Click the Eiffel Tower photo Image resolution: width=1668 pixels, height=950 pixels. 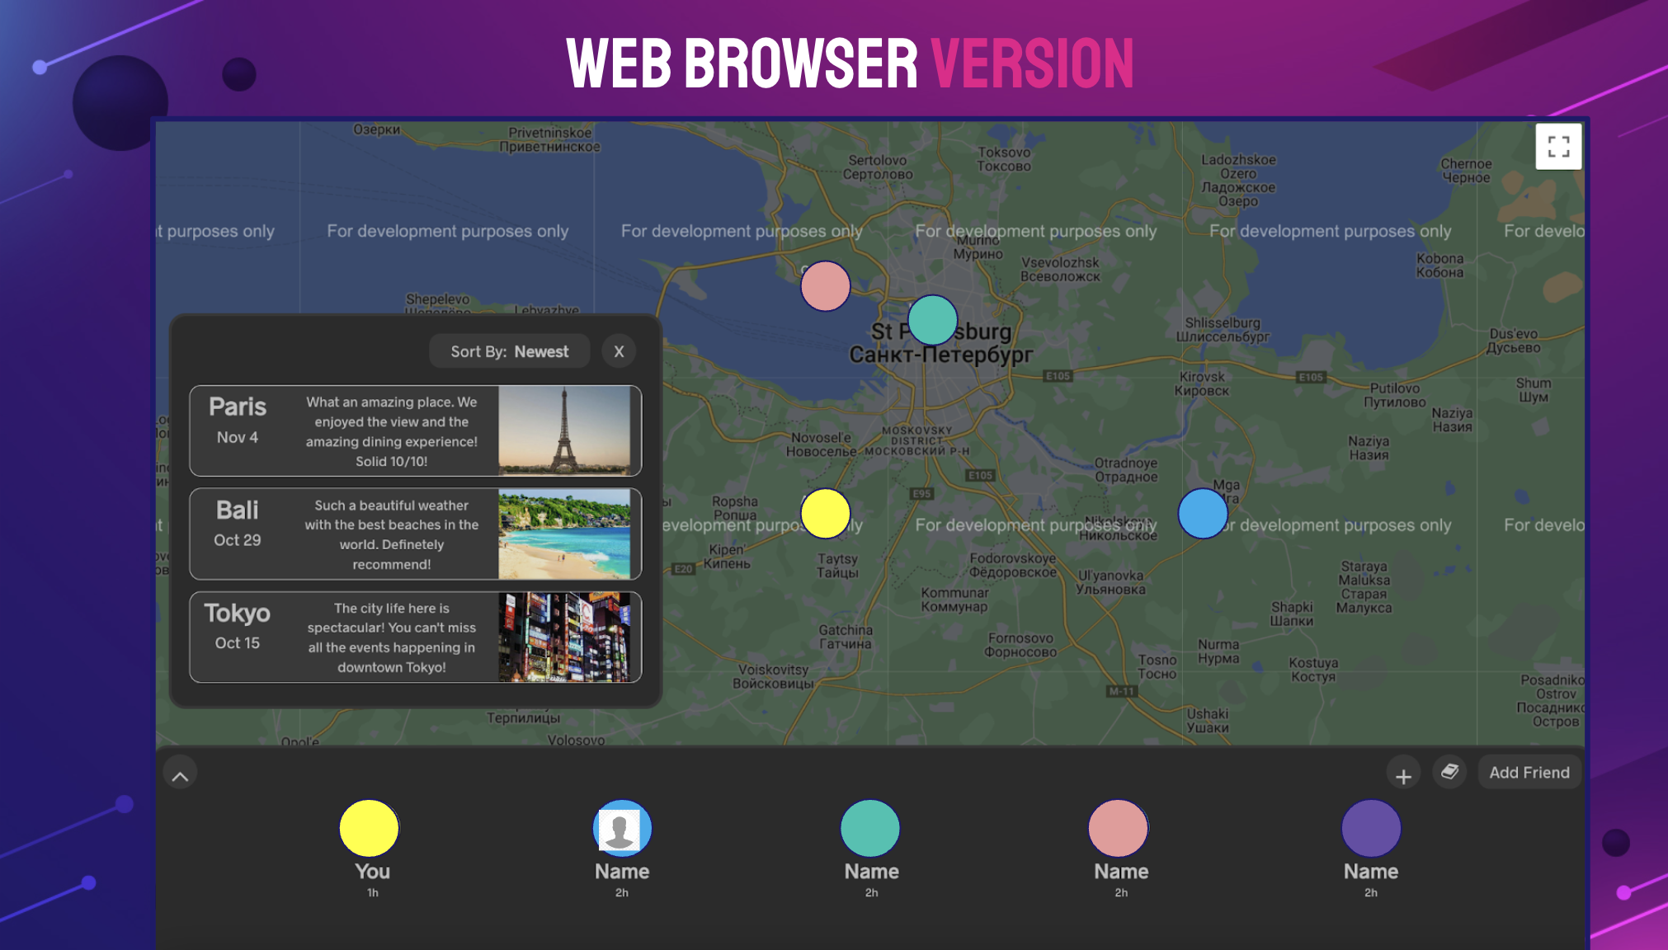click(x=564, y=430)
